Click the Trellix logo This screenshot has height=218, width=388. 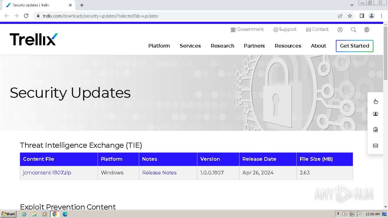34,39
